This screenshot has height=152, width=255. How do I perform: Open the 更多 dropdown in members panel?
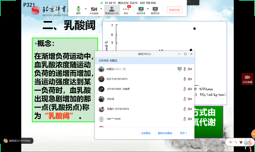tap(184, 133)
